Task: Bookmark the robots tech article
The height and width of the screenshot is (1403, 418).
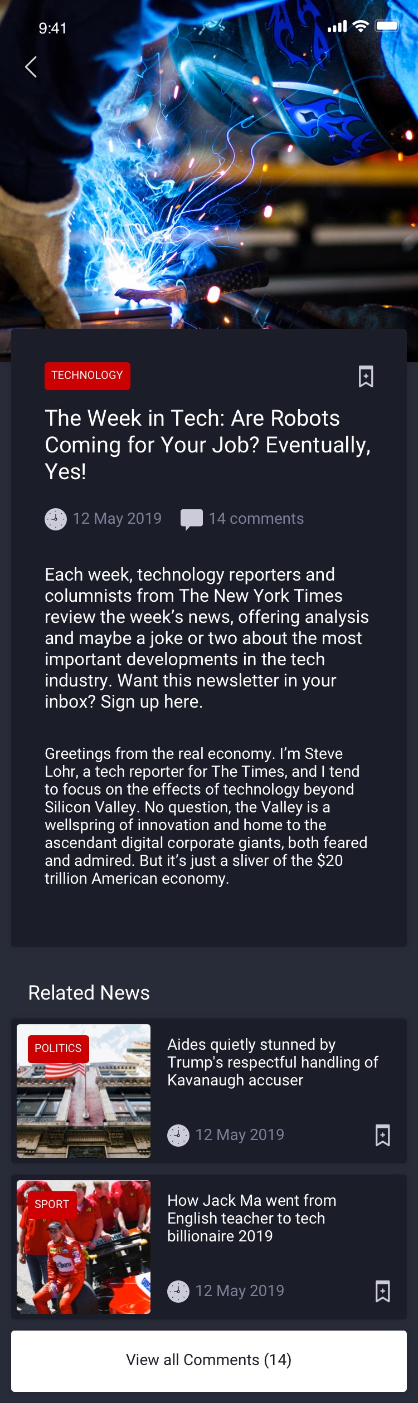Action: click(366, 377)
